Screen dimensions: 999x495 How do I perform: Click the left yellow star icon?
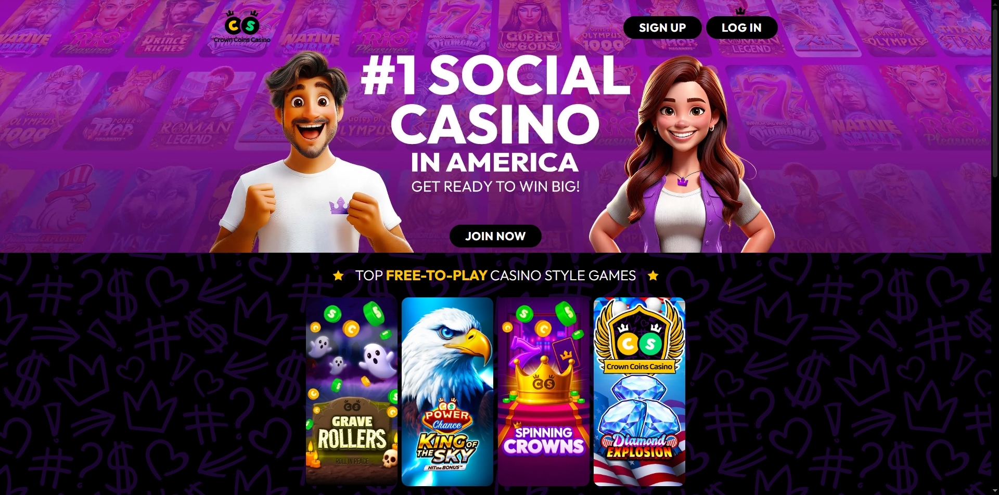[x=338, y=276]
